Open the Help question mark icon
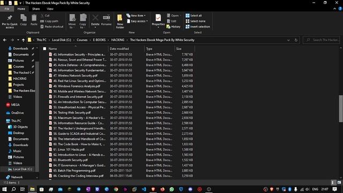Image resolution: width=343 pixels, height=193 pixels. point(340,9)
